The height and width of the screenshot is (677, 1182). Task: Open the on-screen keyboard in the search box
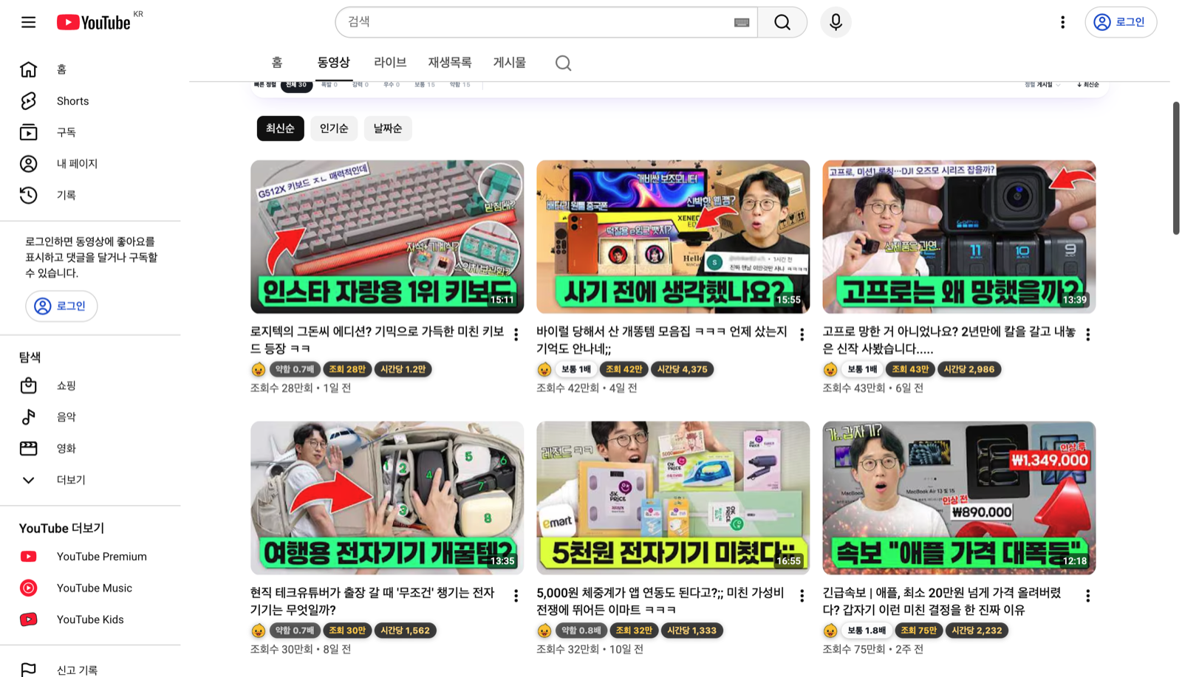tap(742, 23)
